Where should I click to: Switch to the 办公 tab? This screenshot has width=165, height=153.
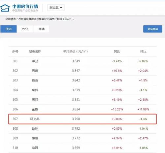(x=25, y=29)
